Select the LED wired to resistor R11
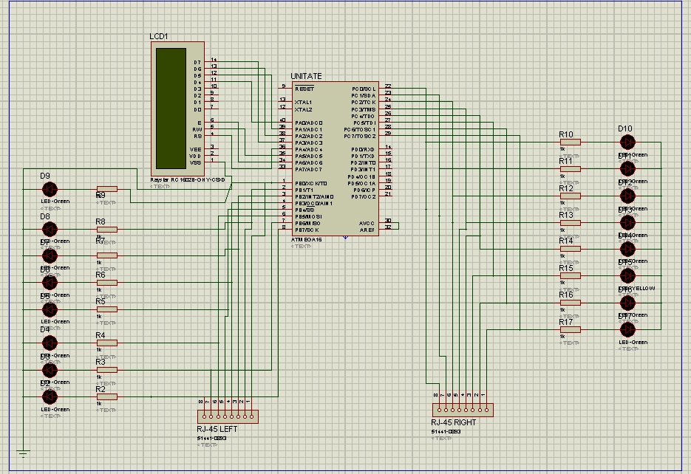The image size is (691, 474). tap(627, 168)
